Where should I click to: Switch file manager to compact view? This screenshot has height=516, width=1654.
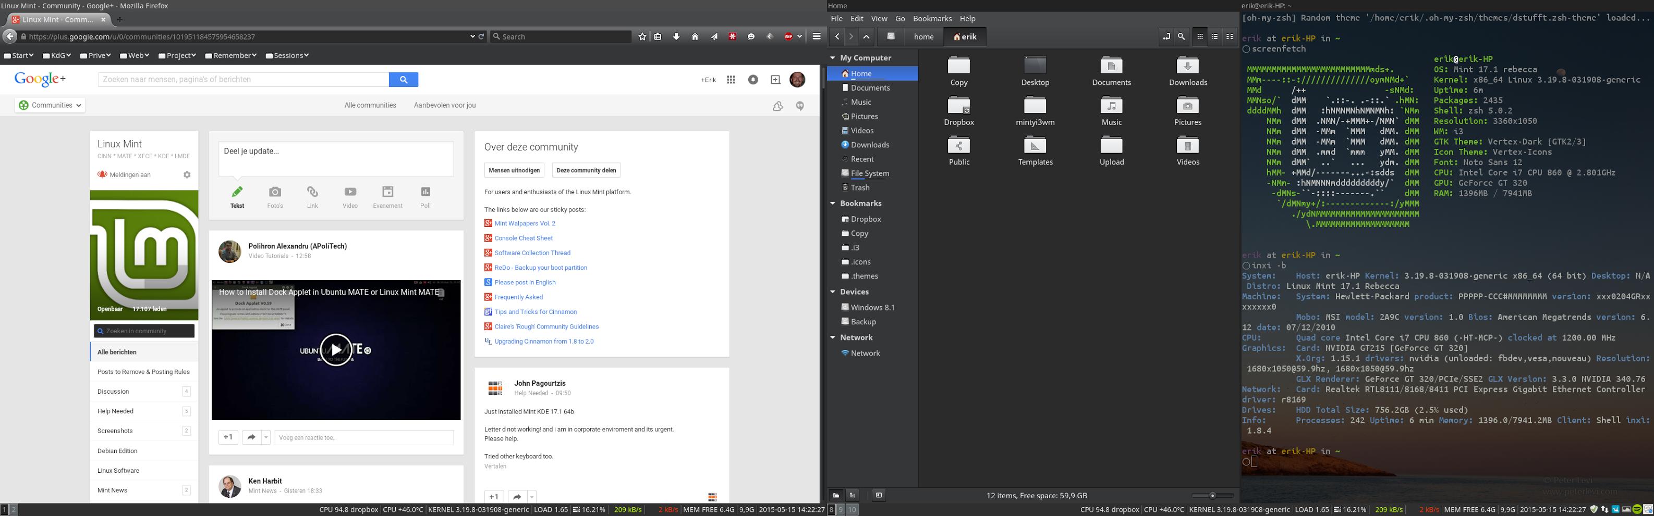click(1230, 37)
